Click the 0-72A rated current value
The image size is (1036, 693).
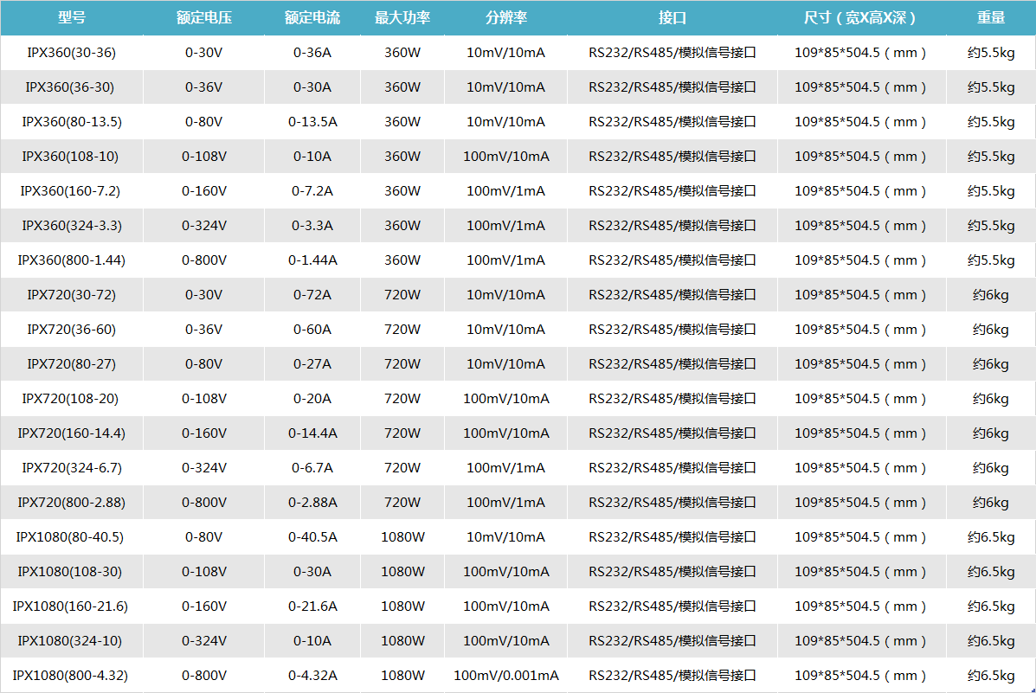[x=312, y=295]
